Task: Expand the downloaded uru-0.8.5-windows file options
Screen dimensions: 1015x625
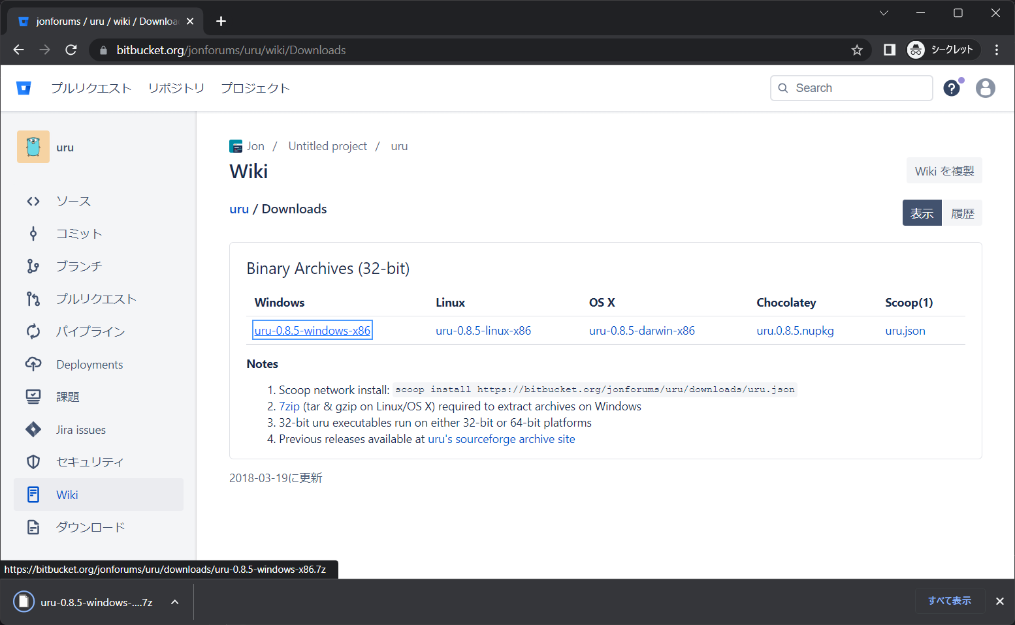Action: [x=174, y=602]
